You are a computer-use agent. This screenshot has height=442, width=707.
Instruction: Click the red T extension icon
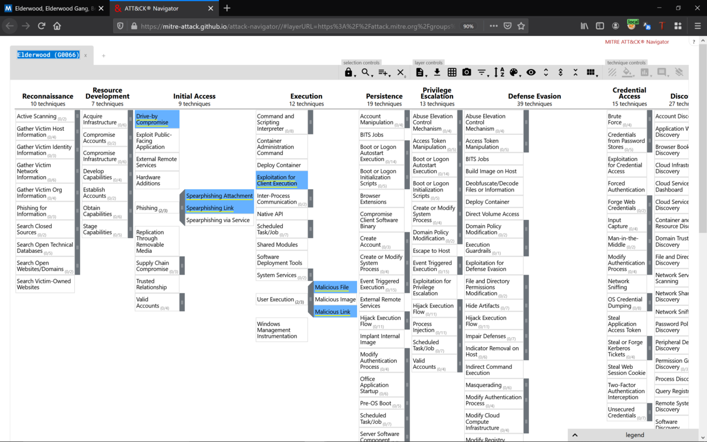(x=662, y=26)
